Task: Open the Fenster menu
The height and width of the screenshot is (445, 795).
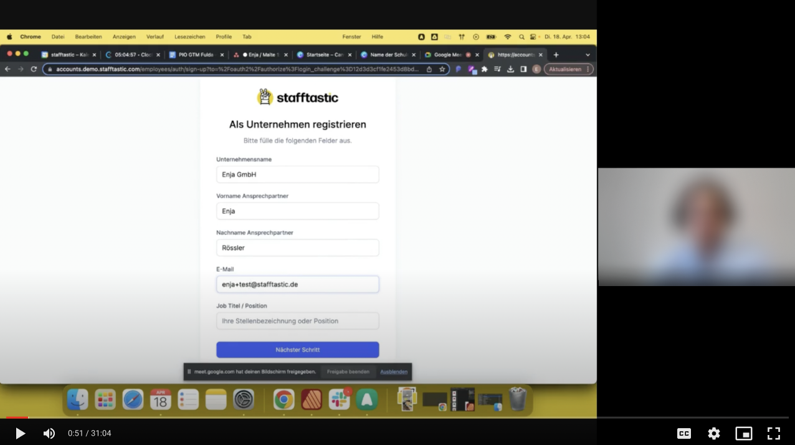Action: pyautogui.click(x=351, y=37)
